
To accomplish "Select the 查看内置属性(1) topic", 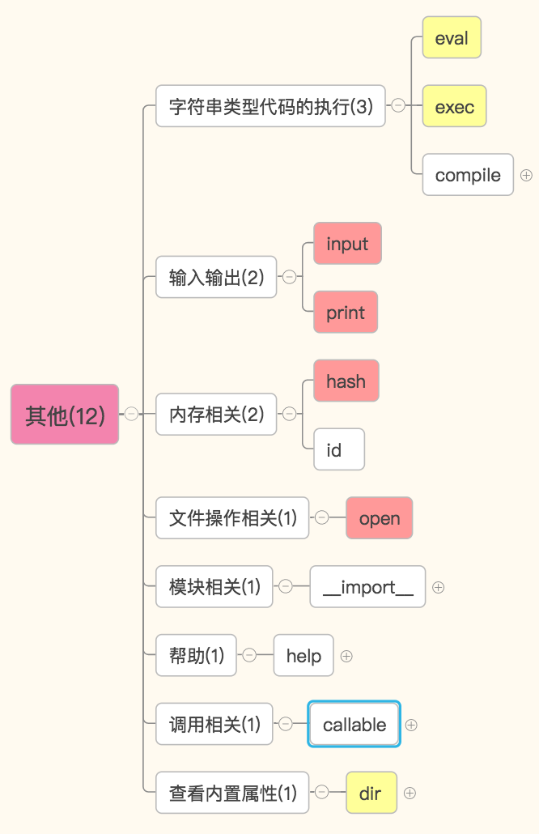I will pyautogui.click(x=232, y=793).
